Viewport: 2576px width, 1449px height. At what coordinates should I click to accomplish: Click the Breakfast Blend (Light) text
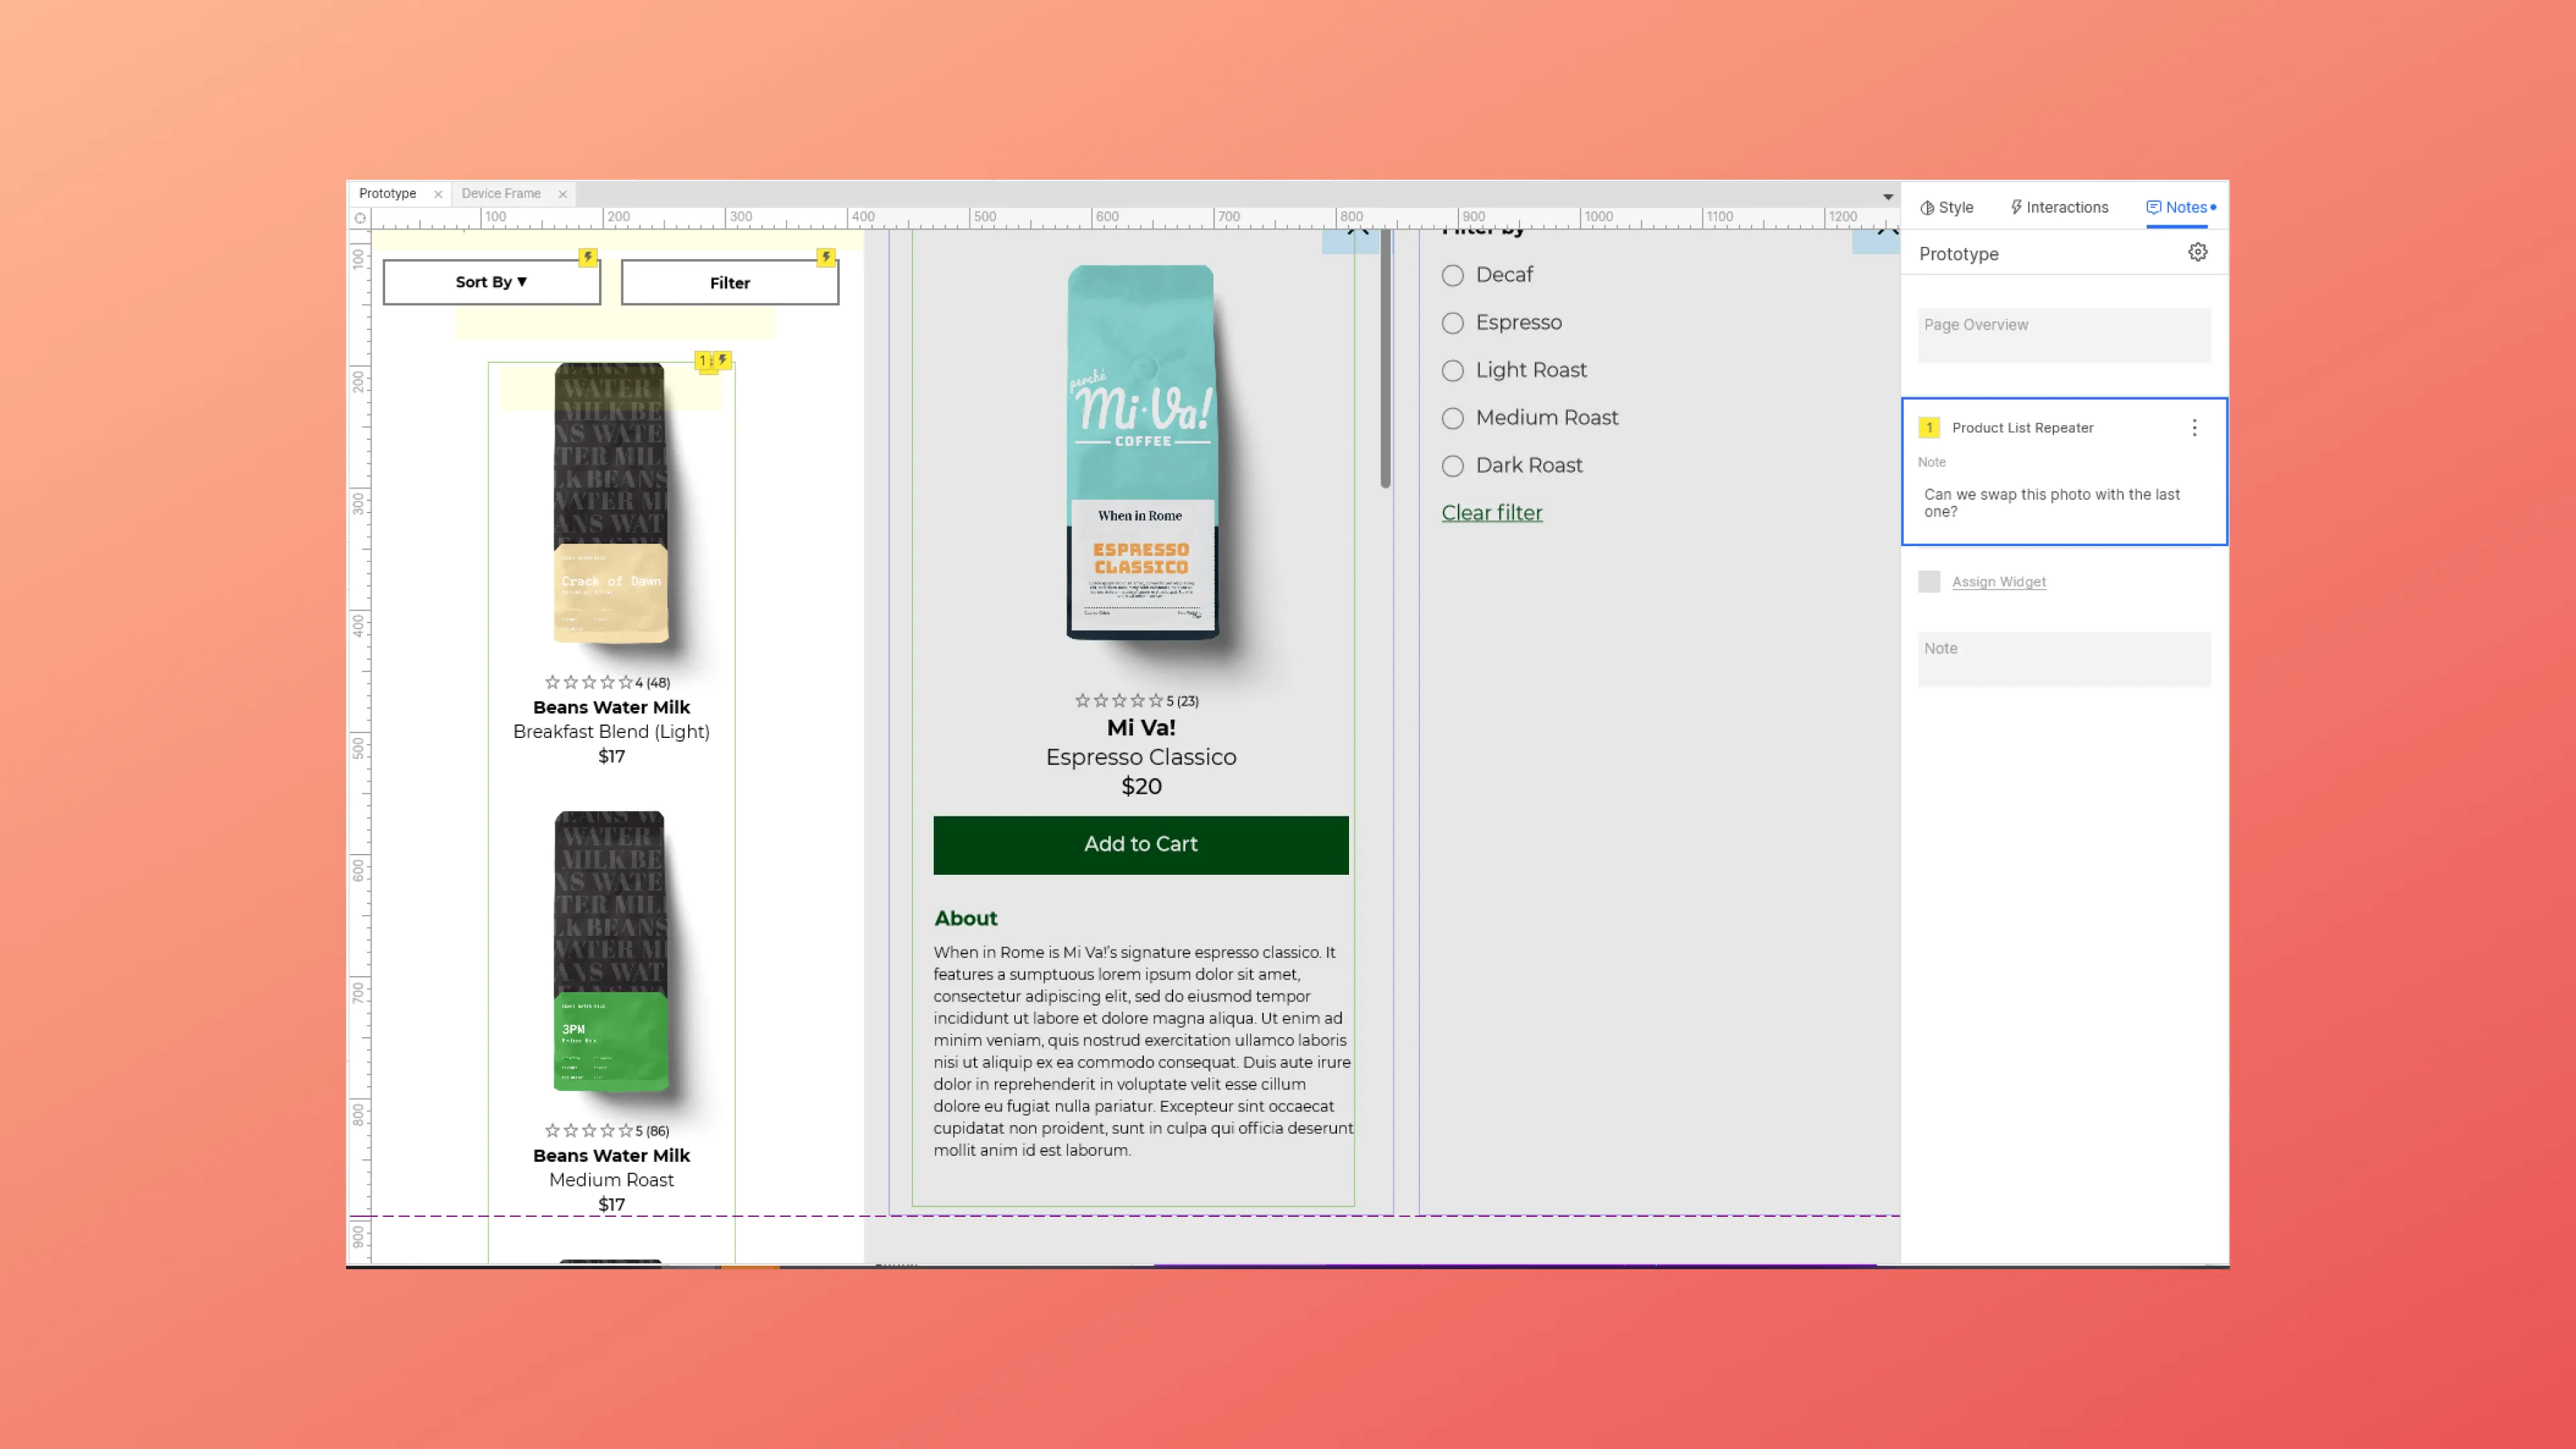pyautogui.click(x=611, y=731)
